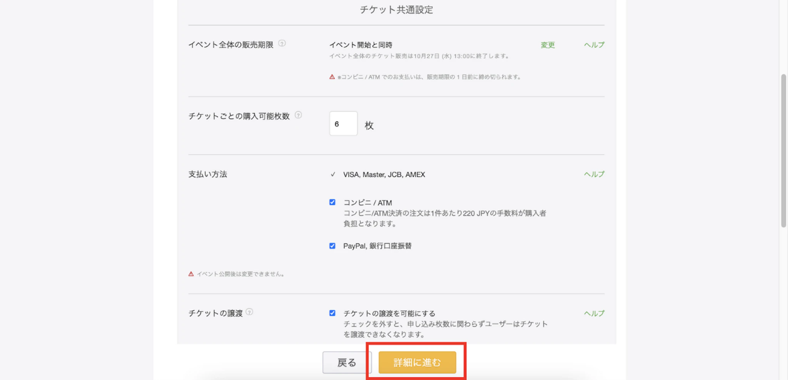Viewport: 788px width, 380px height.
Task: Click warning icon beside イベント公開後は変更できません
Action: 191,274
